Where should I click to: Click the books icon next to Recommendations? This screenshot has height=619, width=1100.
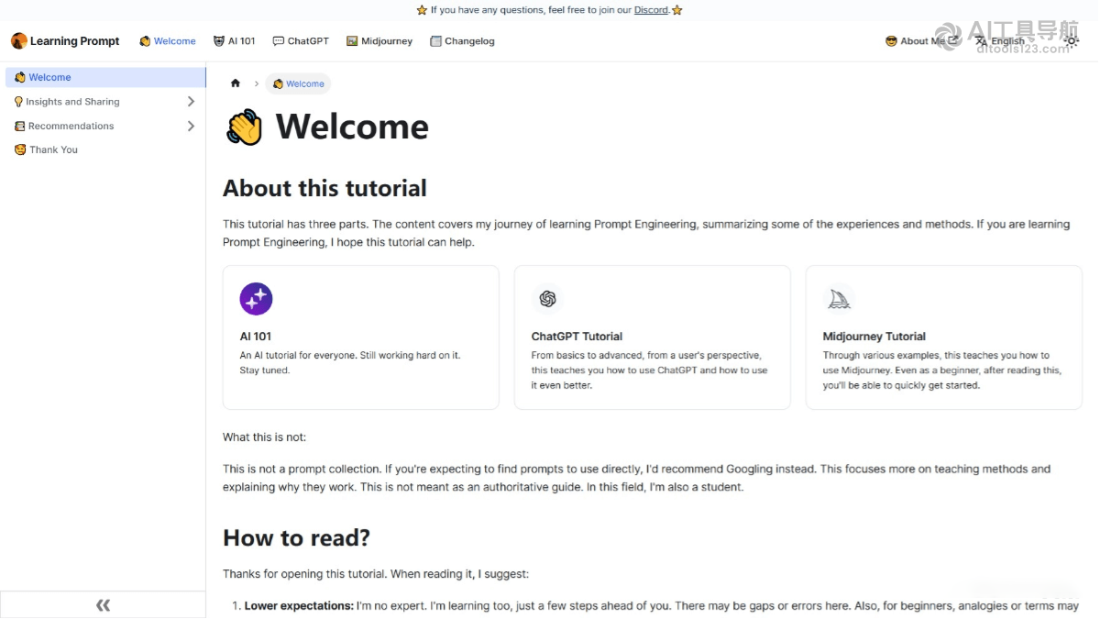pos(19,126)
